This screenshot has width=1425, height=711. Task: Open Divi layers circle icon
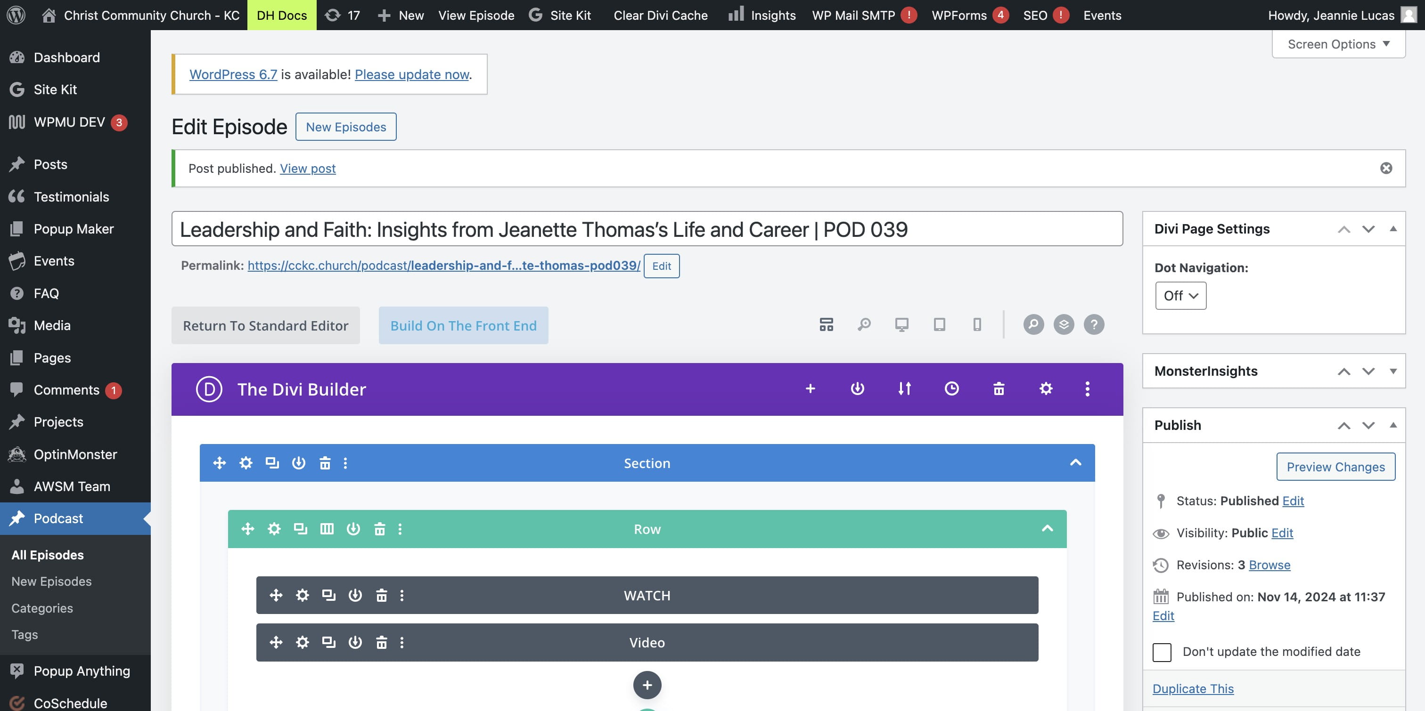click(x=1064, y=324)
